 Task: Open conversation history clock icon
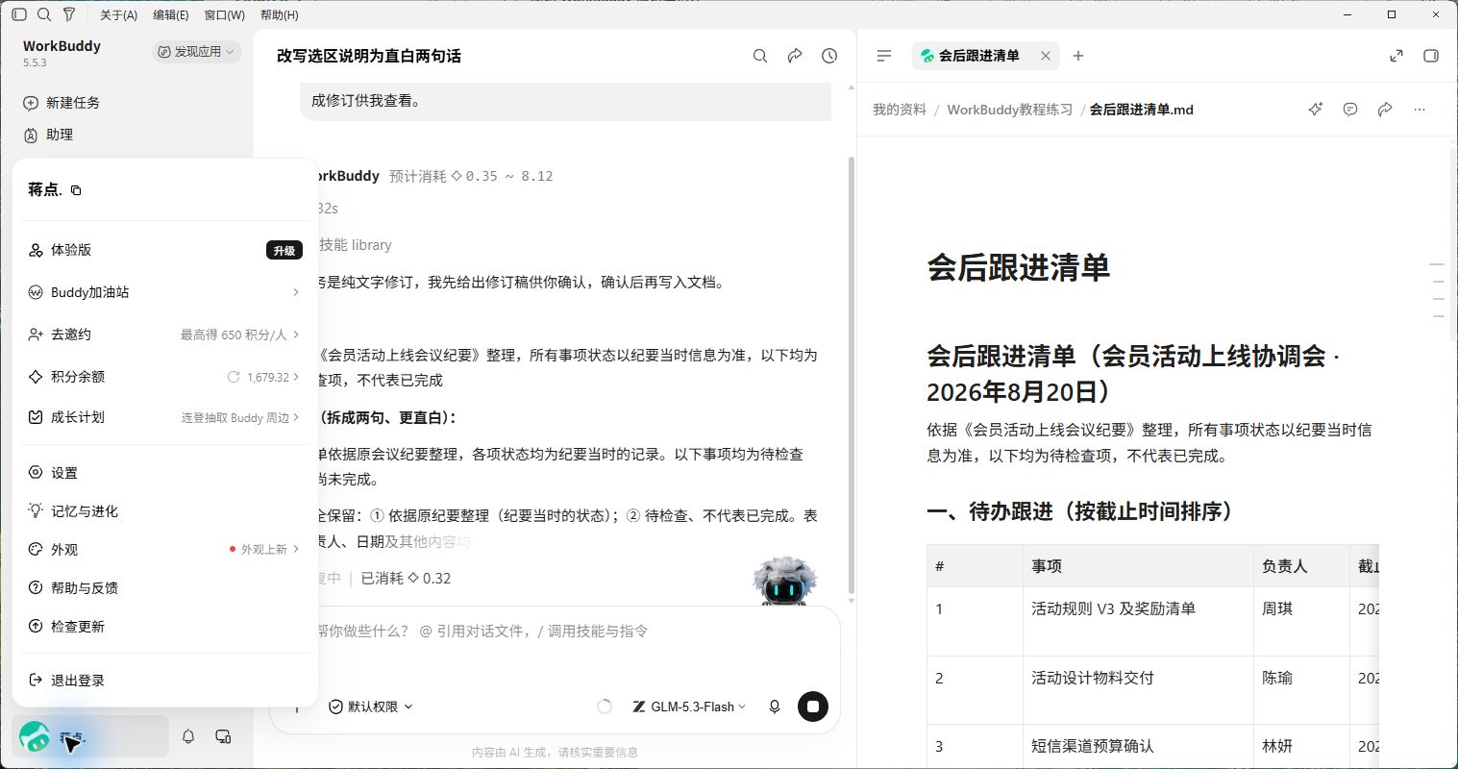click(x=829, y=56)
